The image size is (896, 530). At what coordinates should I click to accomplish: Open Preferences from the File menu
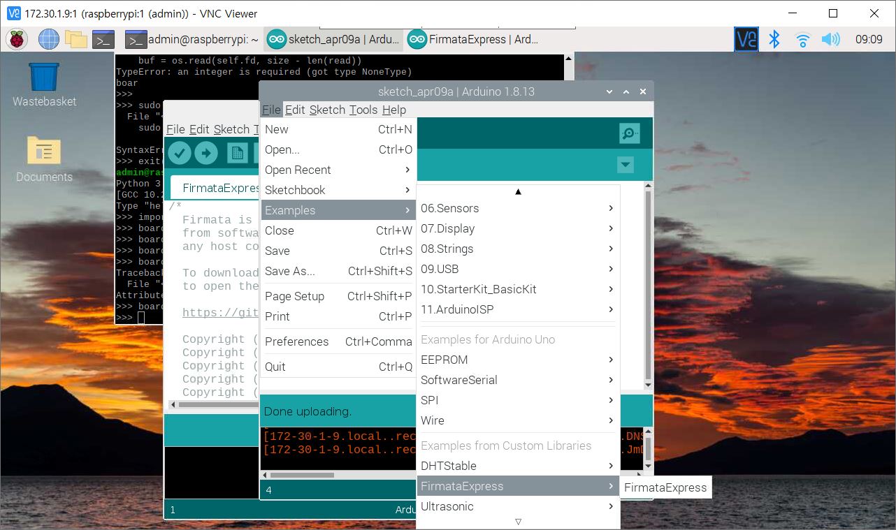[x=338, y=341]
